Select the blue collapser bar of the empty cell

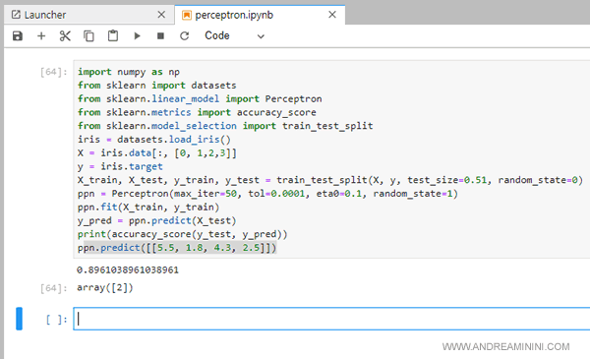coord(19,319)
